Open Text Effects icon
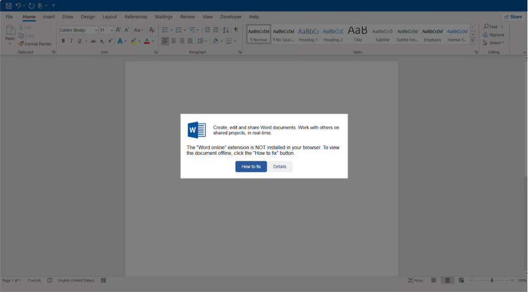529x292 pixels. coord(120,41)
